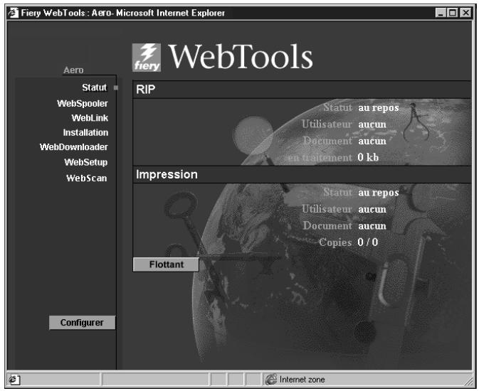479x391 pixels.
Task: Click the selection marker beside Statut
Action: point(116,88)
